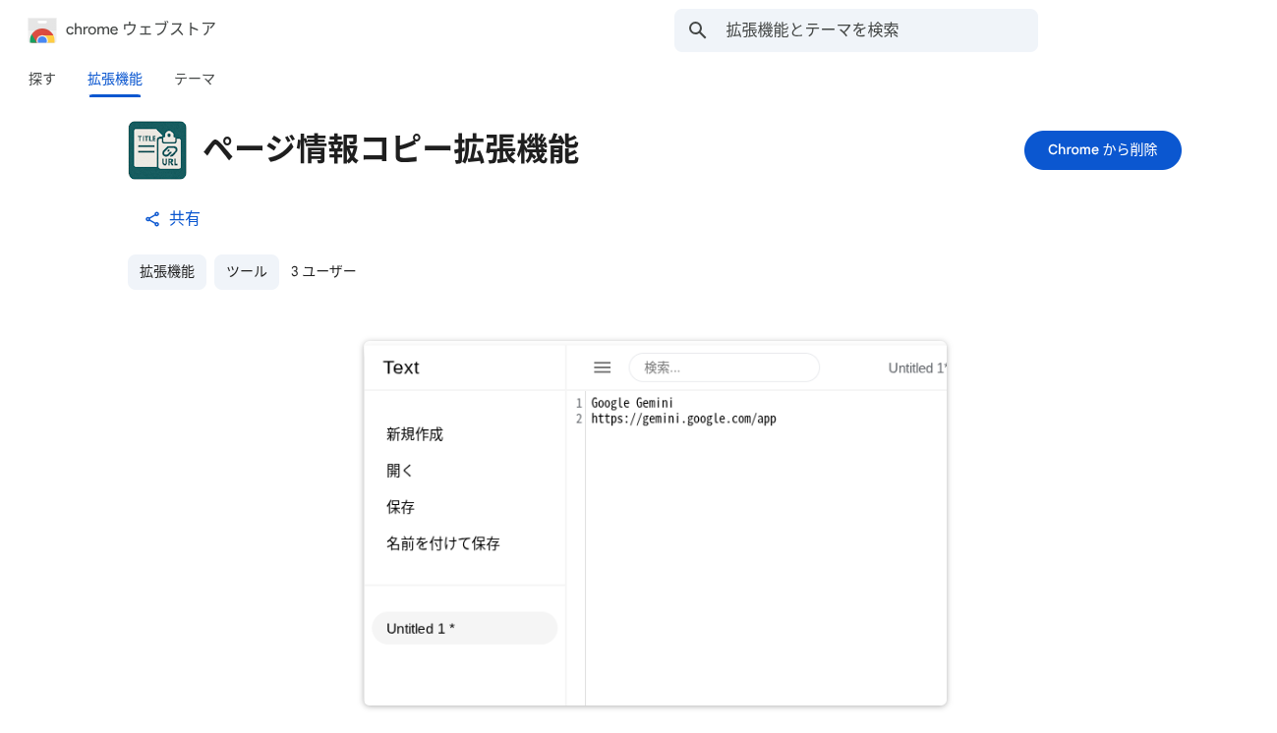Open the 探す tab
Viewport: 1277px width, 733px height.
click(x=42, y=79)
